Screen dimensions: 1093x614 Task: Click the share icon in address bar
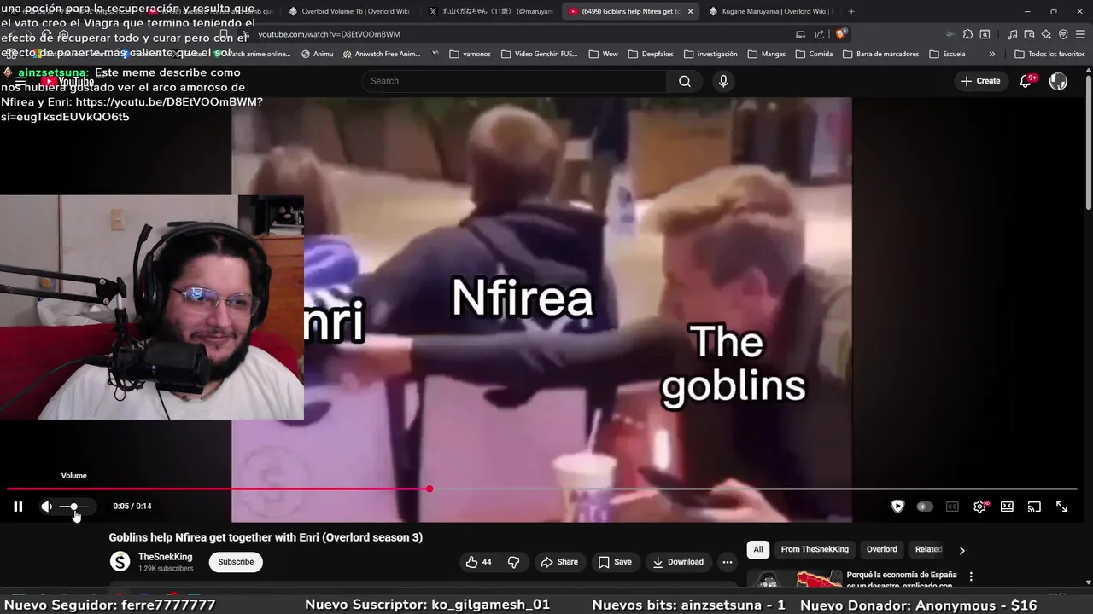click(x=820, y=34)
